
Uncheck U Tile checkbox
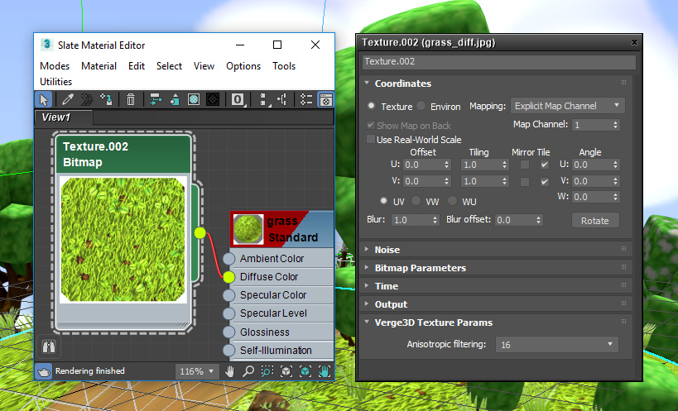pos(545,165)
